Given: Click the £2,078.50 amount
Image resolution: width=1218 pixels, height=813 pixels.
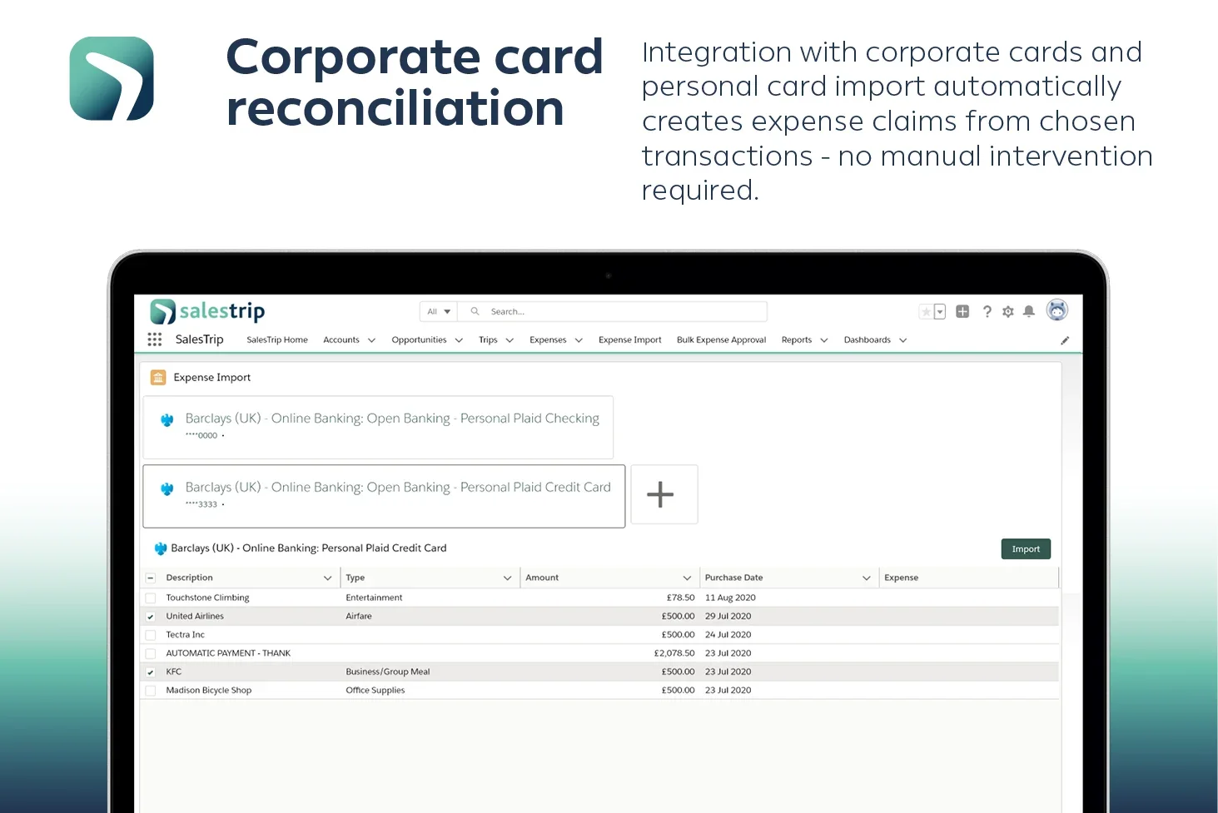Looking at the screenshot, I should [x=674, y=654].
